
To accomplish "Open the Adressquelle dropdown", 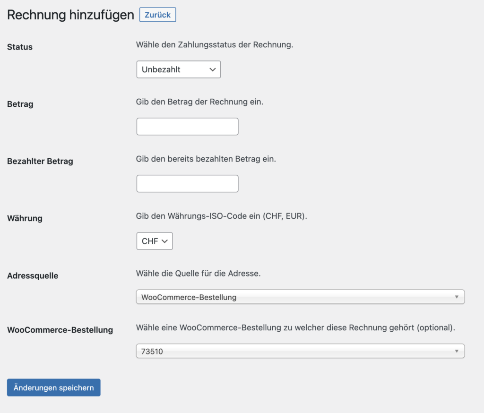I will pos(300,297).
